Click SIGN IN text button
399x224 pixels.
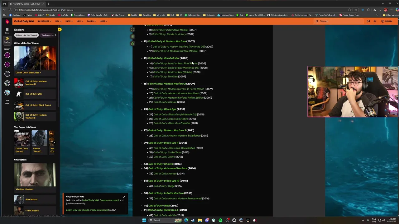[388, 21]
